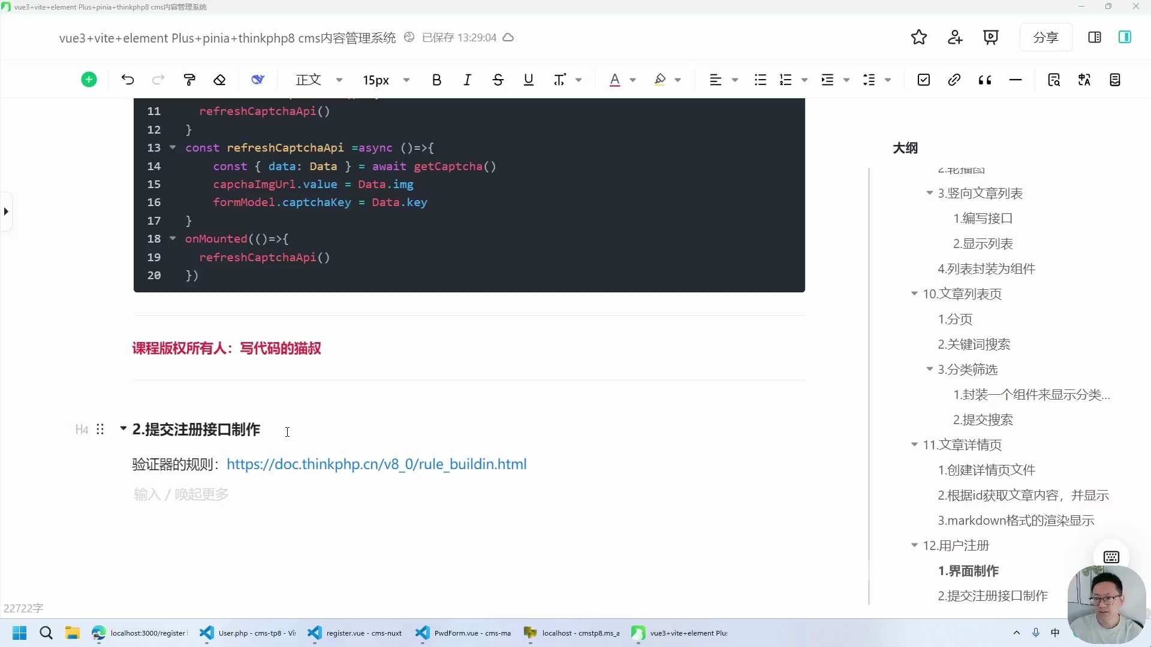Screen dimensions: 1151x647
Task: Open the thinkphp rule_buildin.html link
Action: [x=376, y=464]
